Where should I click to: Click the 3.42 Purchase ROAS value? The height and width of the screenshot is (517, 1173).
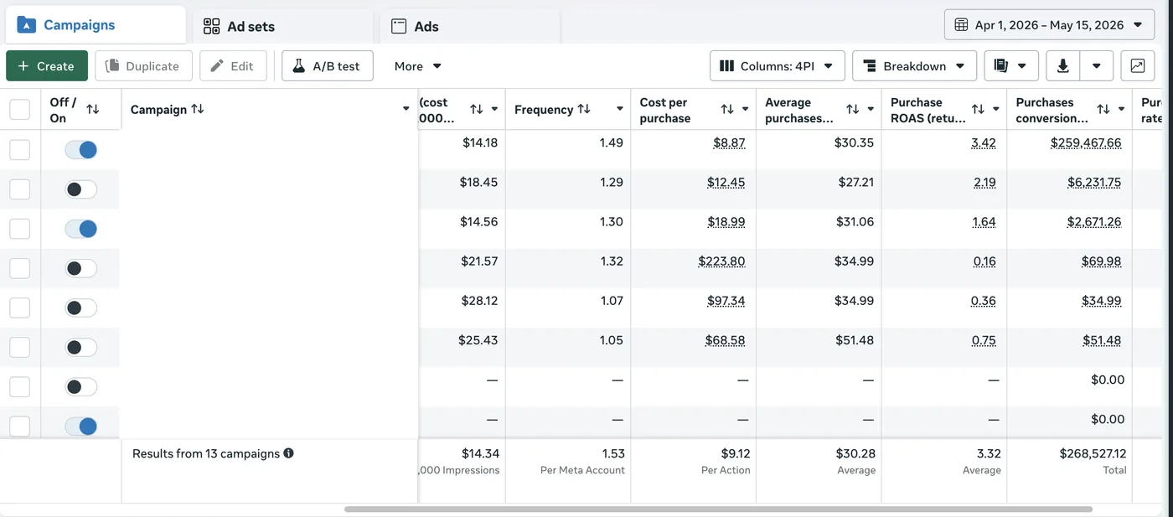point(984,143)
